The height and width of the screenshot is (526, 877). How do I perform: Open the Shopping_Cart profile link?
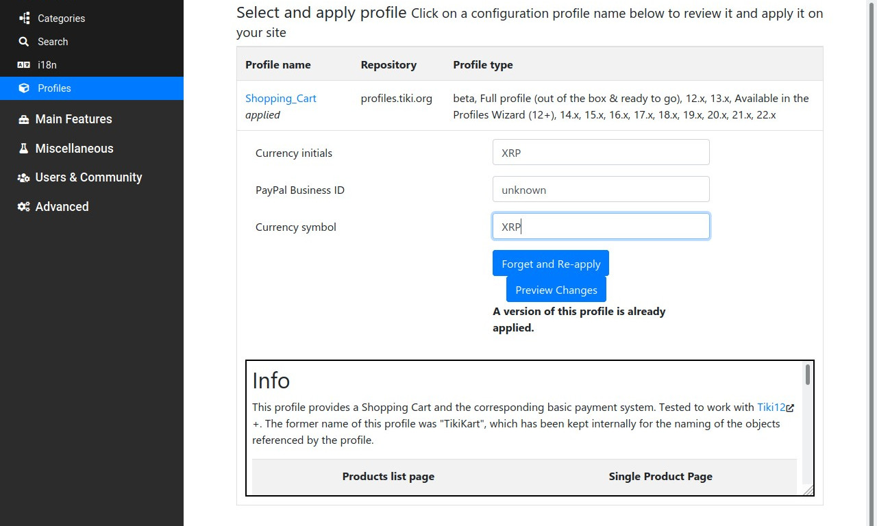coord(281,99)
